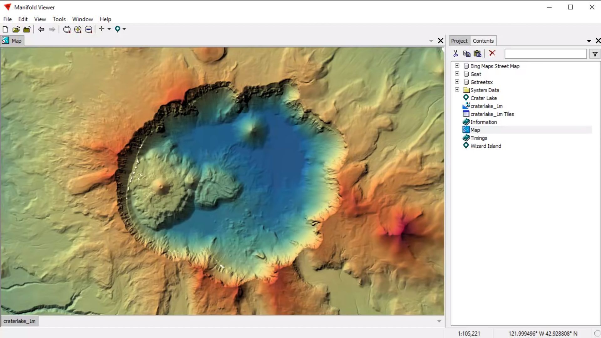The width and height of the screenshot is (601, 338).
Task: Open the craterlake_1m Tiles component
Action: (492, 114)
